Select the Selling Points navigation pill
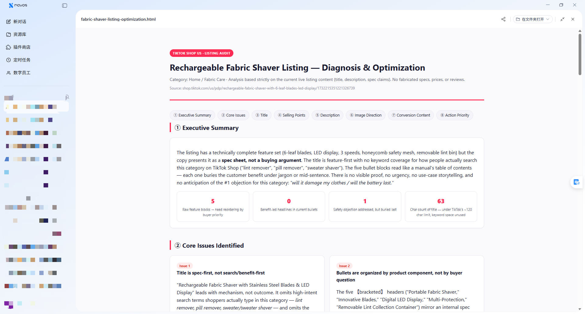 292,115
